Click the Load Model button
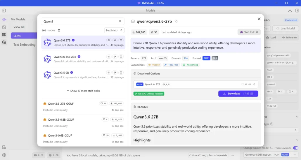 [x=286, y=28]
